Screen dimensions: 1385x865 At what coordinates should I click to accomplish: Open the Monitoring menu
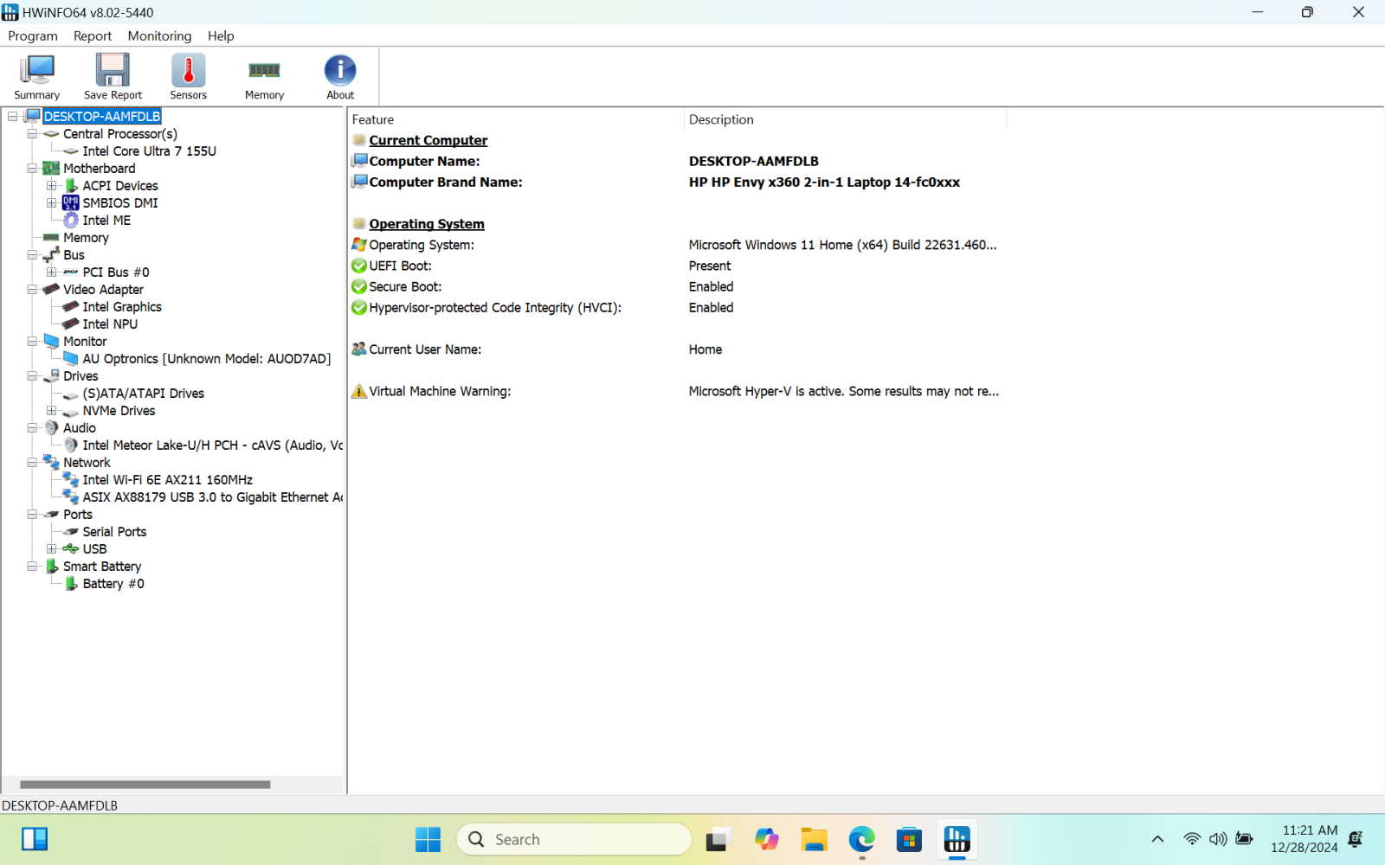(x=158, y=35)
